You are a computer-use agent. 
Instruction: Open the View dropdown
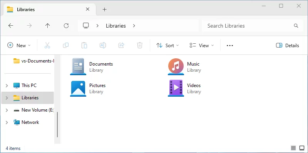[202, 45]
